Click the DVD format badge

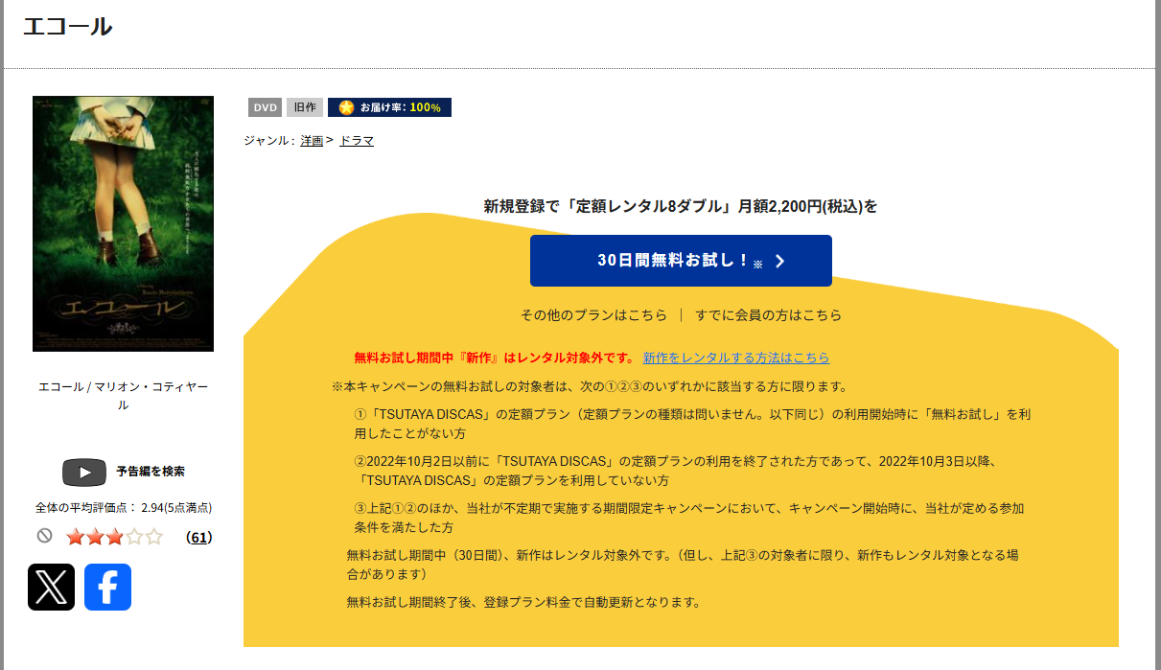[x=266, y=107]
